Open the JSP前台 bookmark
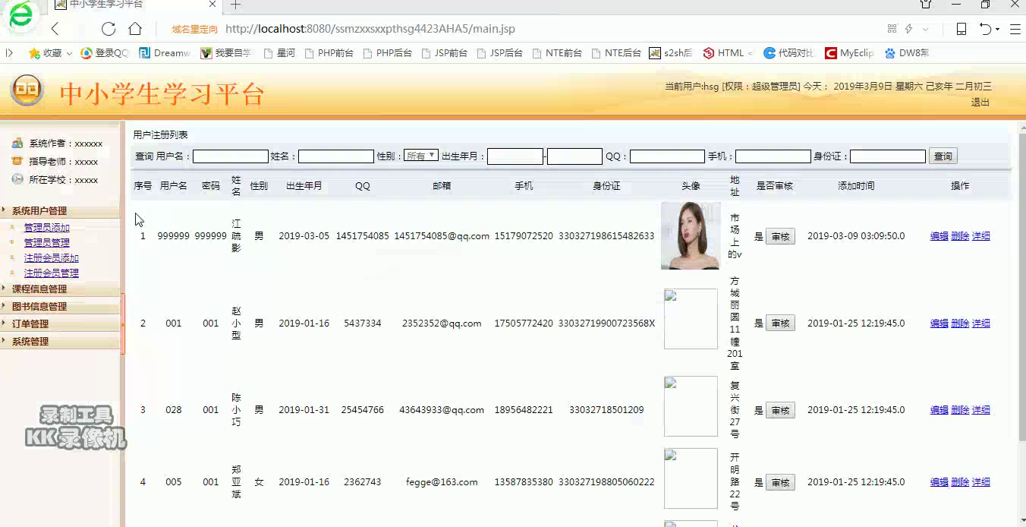The height and width of the screenshot is (527, 1026). click(444, 53)
